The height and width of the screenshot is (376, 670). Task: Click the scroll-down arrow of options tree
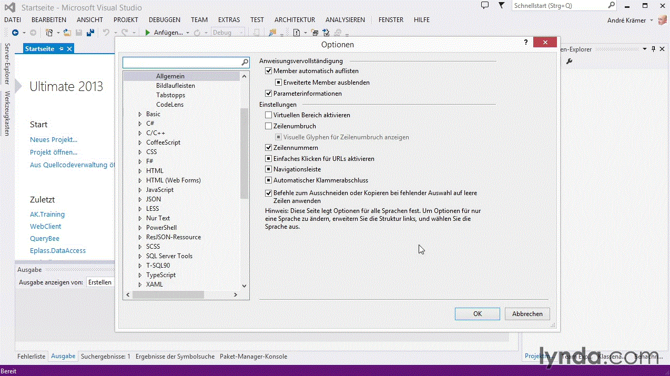point(244,286)
